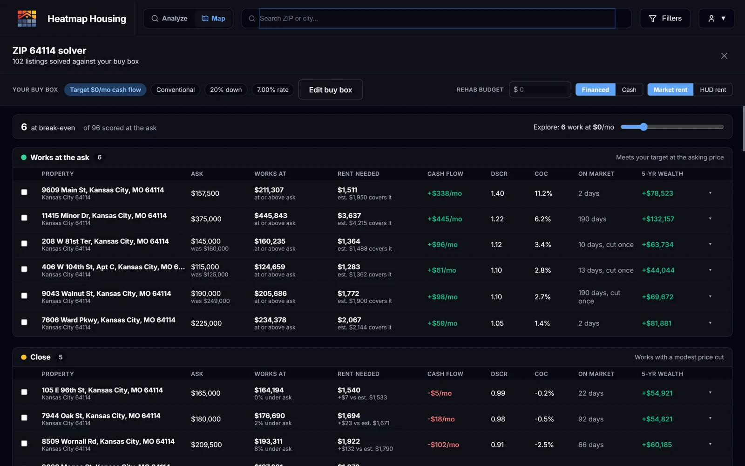Check the 105 E 96th St listing box
Image resolution: width=745 pixels, height=466 pixels.
tap(24, 392)
